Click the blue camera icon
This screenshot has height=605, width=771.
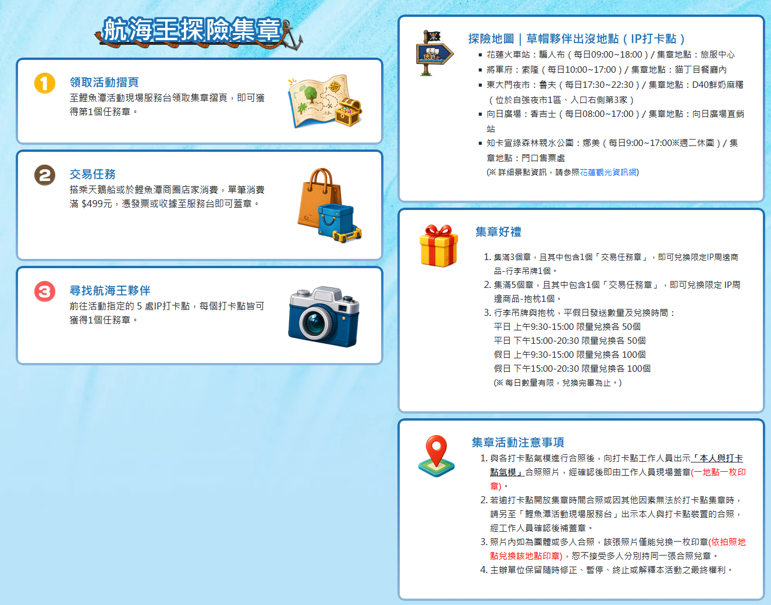(324, 316)
